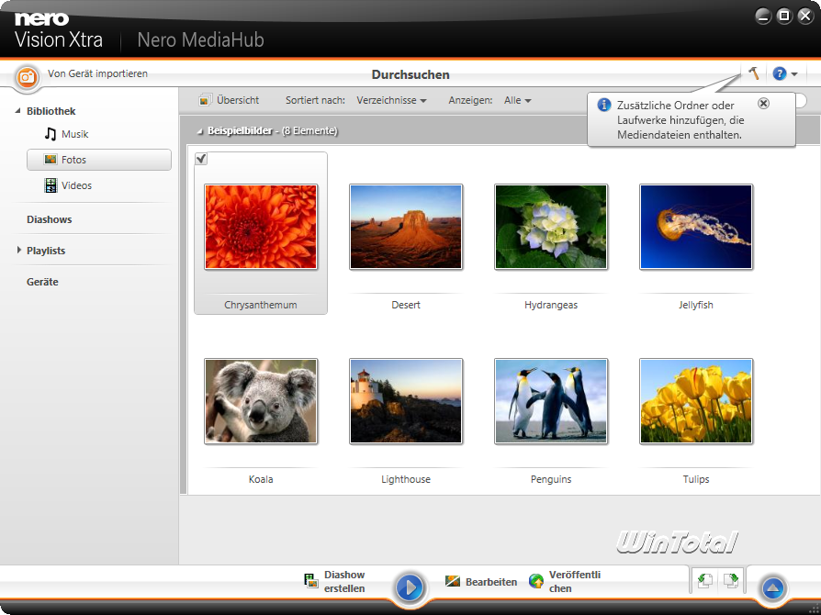Image resolution: width=821 pixels, height=615 pixels.
Task: Open the Verzeichnisse sort dropdown
Action: click(x=391, y=100)
